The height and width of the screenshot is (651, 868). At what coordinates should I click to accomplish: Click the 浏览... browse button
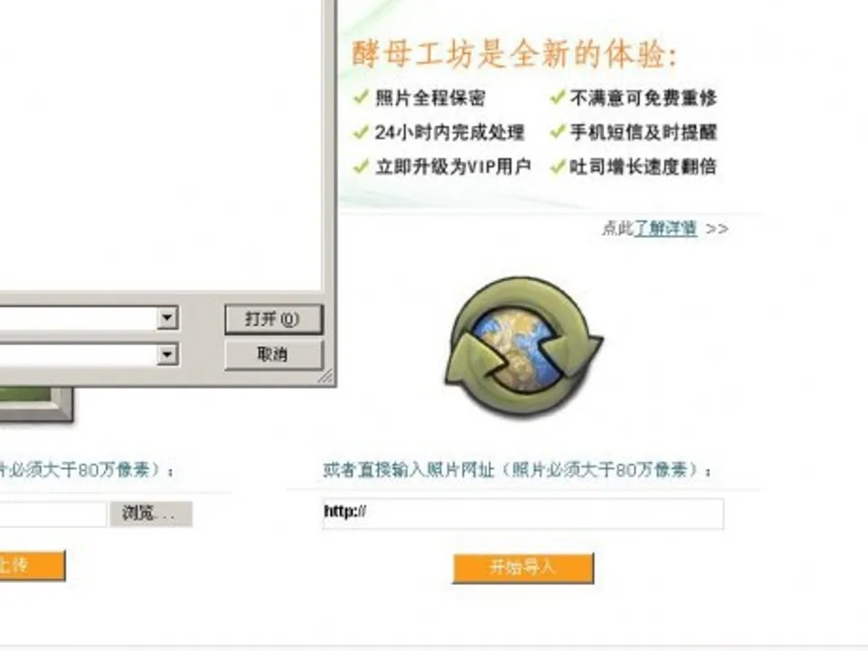pos(151,514)
